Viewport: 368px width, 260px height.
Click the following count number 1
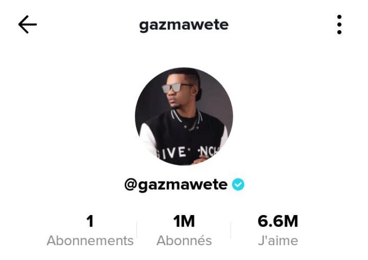tap(90, 221)
